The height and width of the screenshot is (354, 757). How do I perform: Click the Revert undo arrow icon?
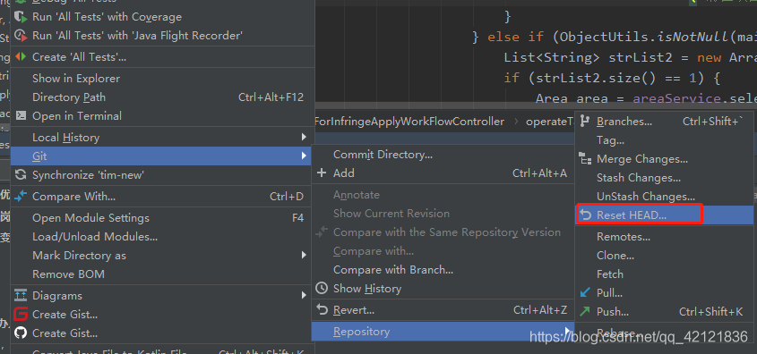[322, 309]
